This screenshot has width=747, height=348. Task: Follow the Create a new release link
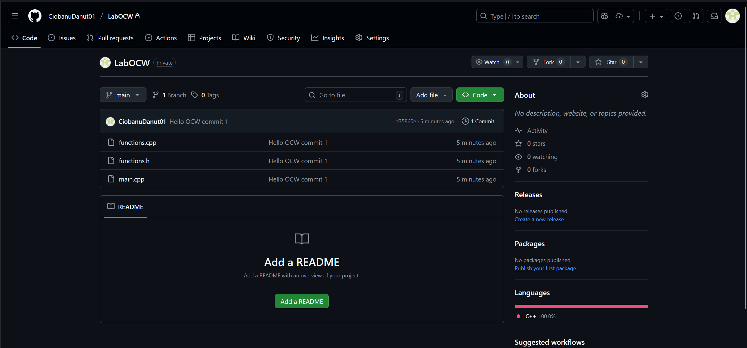pyautogui.click(x=539, y=219)
